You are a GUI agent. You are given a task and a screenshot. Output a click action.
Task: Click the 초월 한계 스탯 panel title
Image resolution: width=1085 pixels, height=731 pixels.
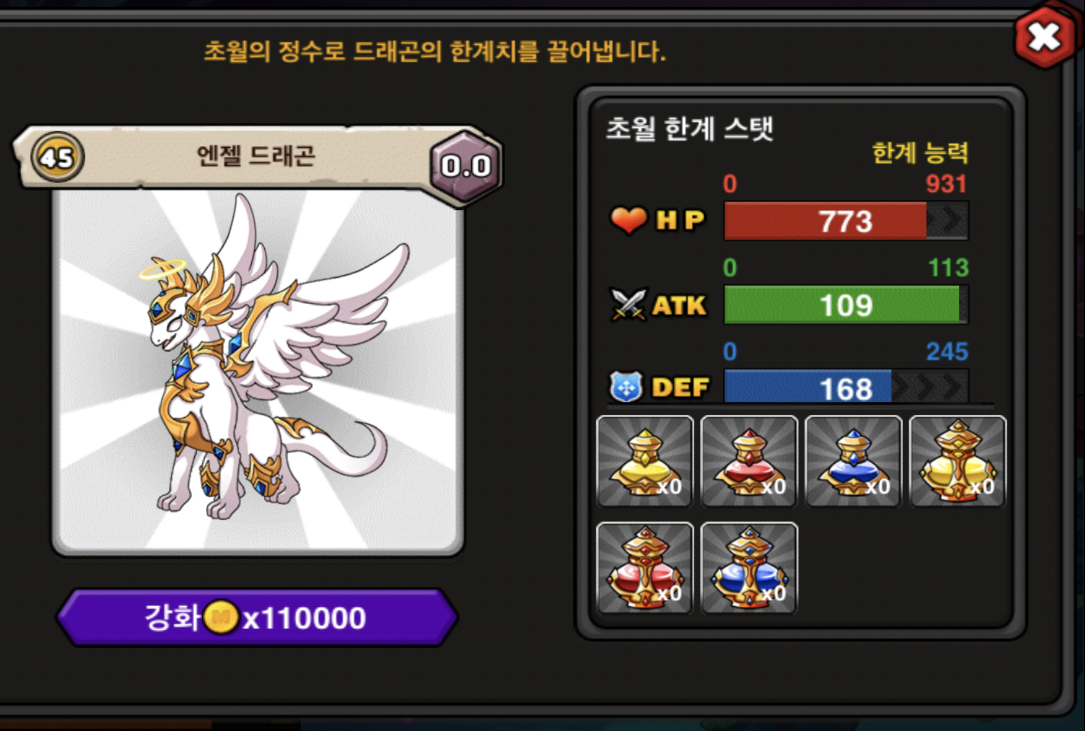[690, 128]
